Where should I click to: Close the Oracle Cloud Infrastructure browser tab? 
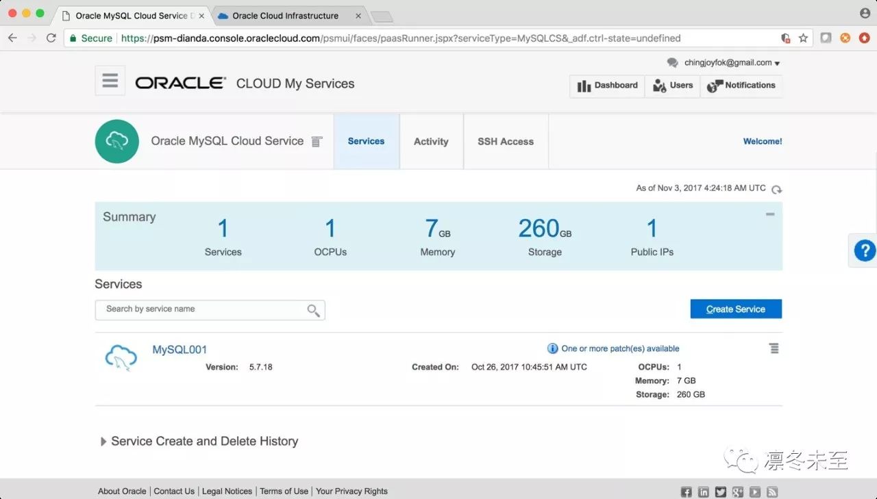point(358,16)
